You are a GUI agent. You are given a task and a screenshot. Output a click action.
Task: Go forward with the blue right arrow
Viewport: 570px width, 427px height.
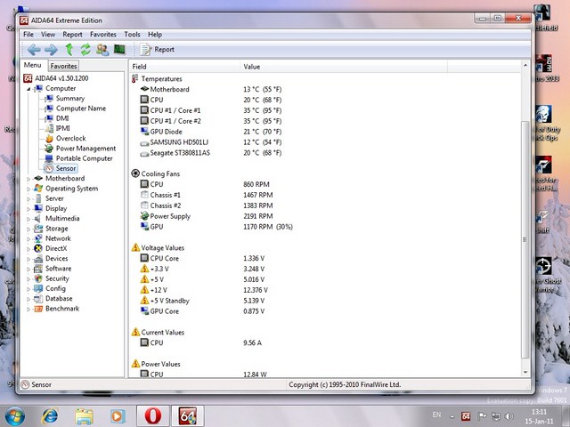(x=52, y=50)
